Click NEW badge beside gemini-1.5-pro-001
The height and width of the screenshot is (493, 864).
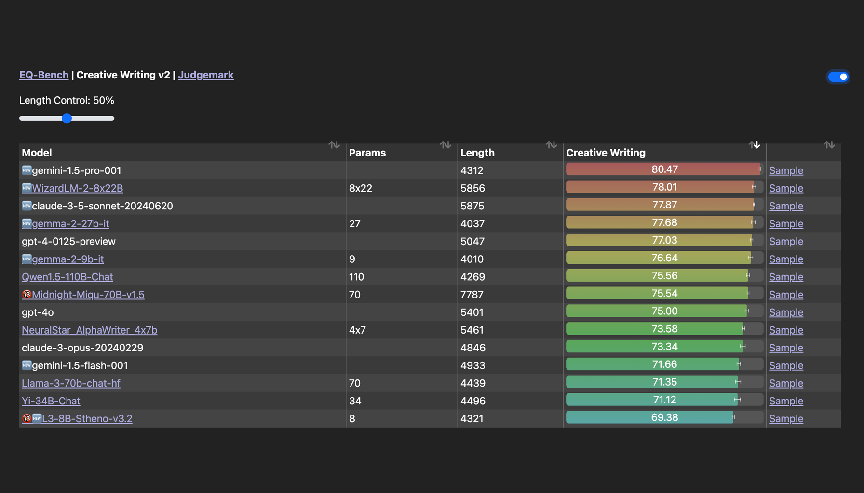[27, 170]
